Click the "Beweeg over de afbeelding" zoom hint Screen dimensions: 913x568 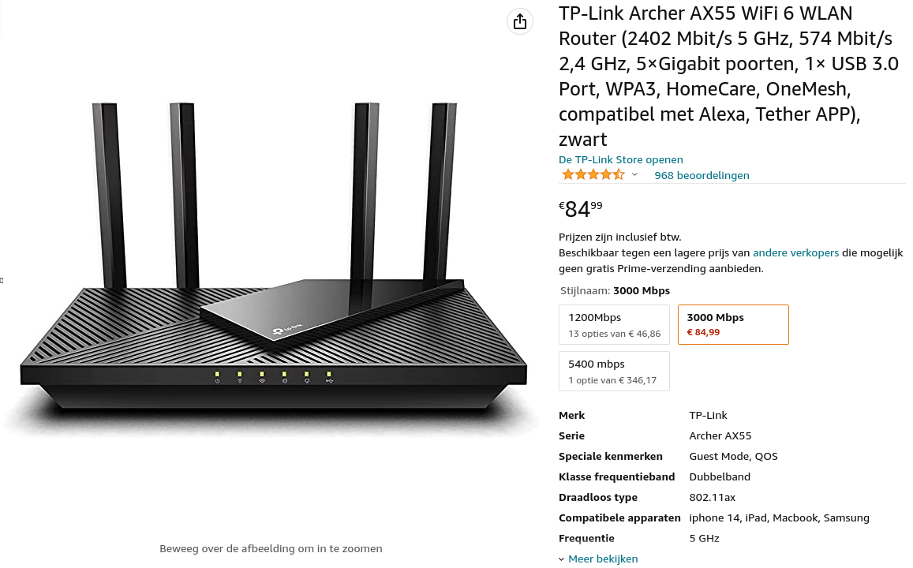click(x=271, y=548)
